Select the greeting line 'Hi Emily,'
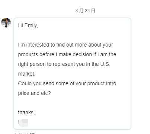This screenshot has height=134, width=150. (28, 26)
